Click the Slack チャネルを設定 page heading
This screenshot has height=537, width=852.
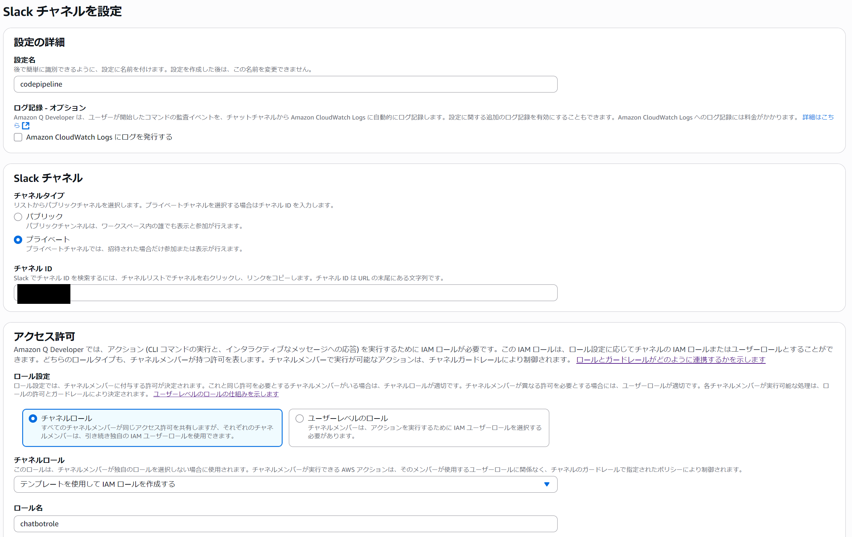coord(62,11)
